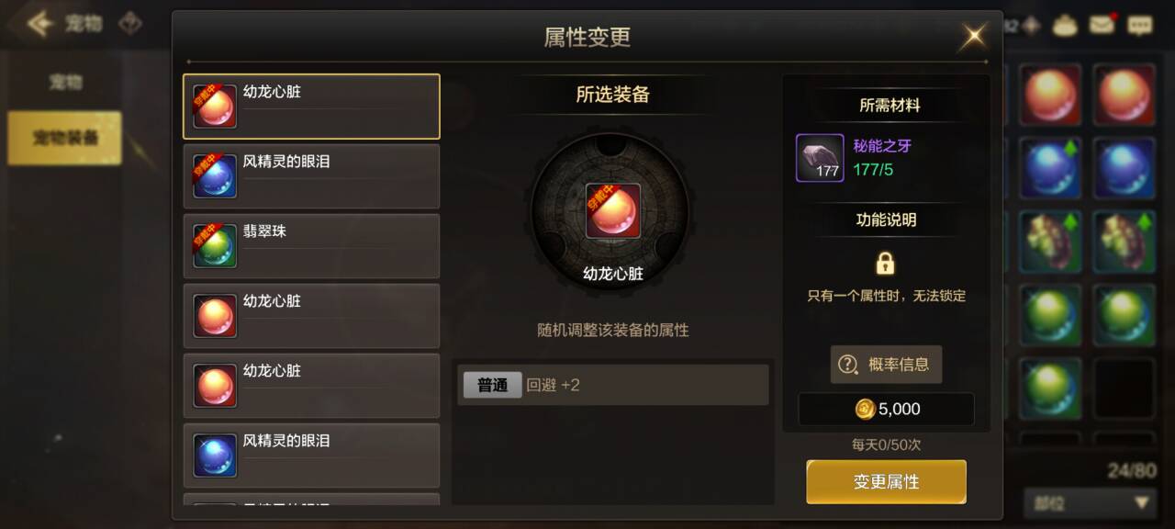
Task: Click the back arrow icon beside 宠物
Action: pyautogui.click(x=39, y=24)
